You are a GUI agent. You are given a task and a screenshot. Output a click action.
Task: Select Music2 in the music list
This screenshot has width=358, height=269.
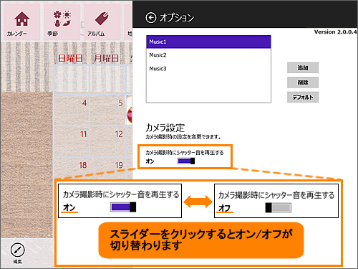[208, 55]
